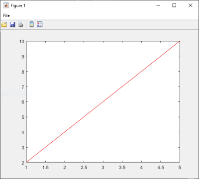Maximize the Figure 1 window
Viewport: 199px width, 179px height.
point(174,5)
